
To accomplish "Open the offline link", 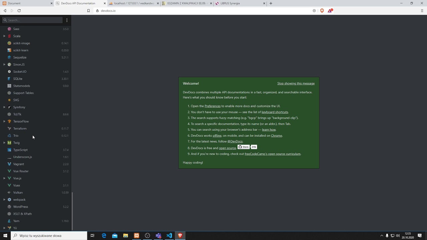I will [217, 136].
